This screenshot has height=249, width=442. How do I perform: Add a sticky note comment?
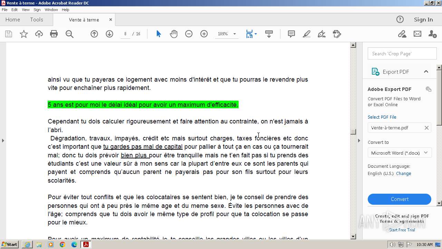point(291,34)
